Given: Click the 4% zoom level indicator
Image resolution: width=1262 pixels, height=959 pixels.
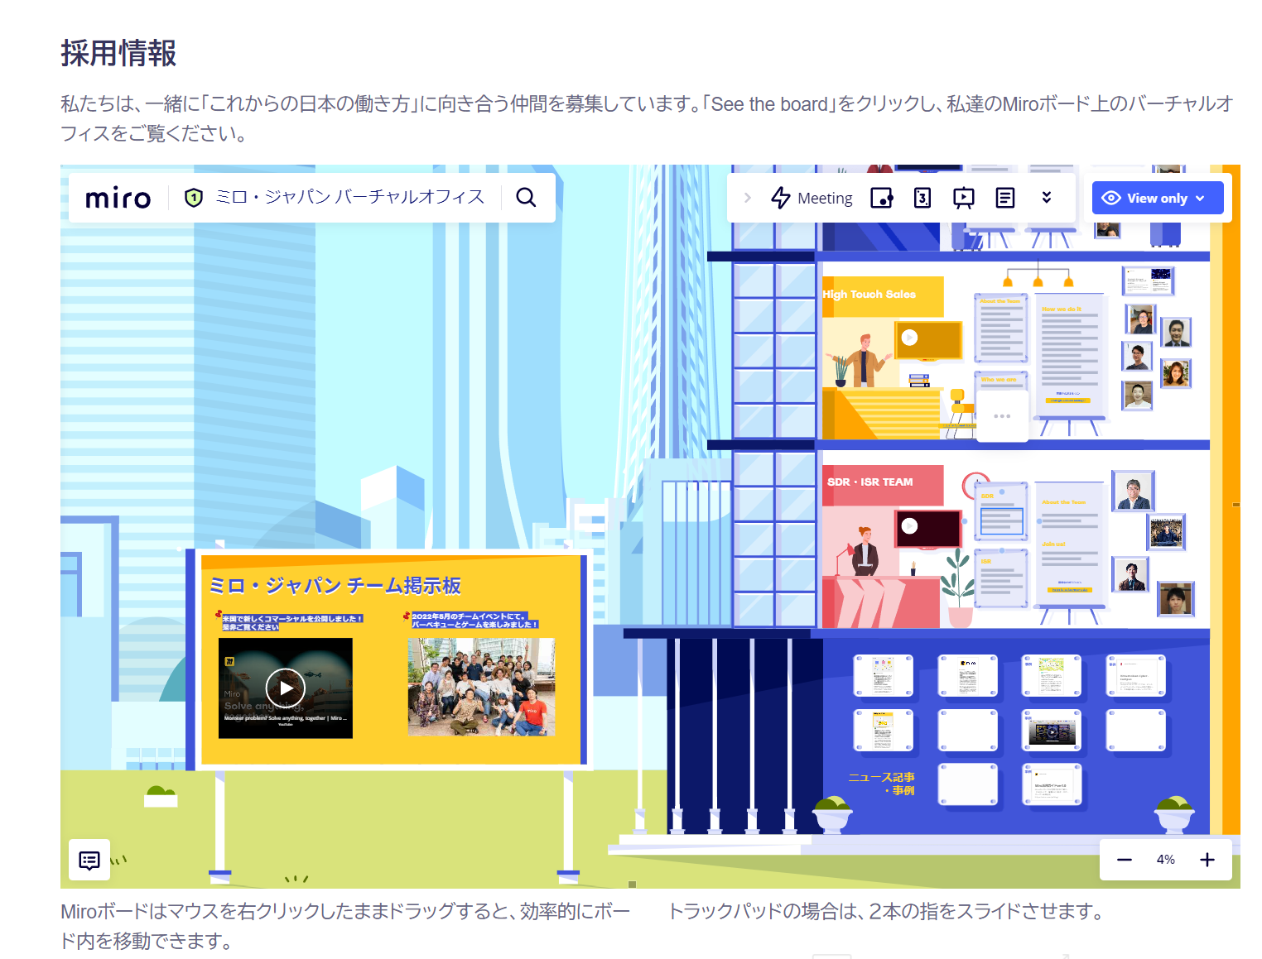Looking at the screenshot, I should point(1165,860).
